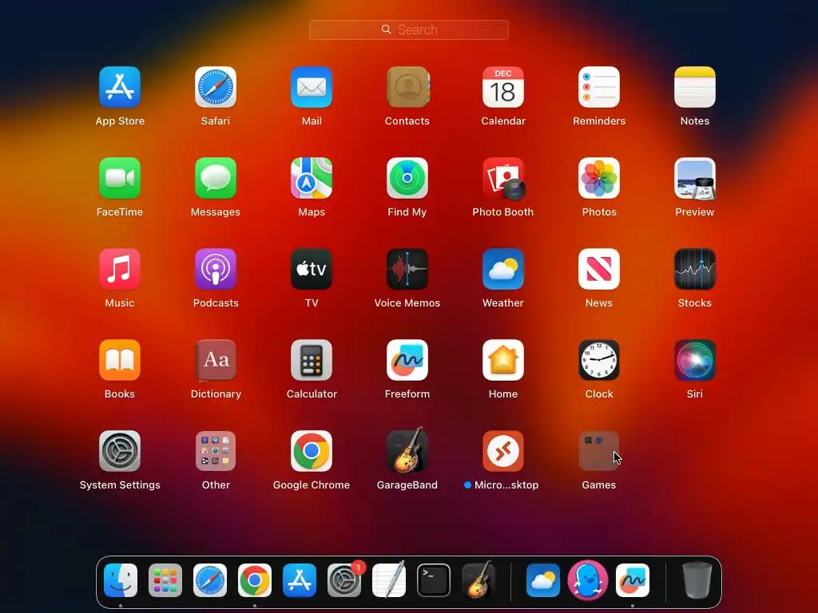Expand the Games folder

pyautogui.click(x=599, y=451)
